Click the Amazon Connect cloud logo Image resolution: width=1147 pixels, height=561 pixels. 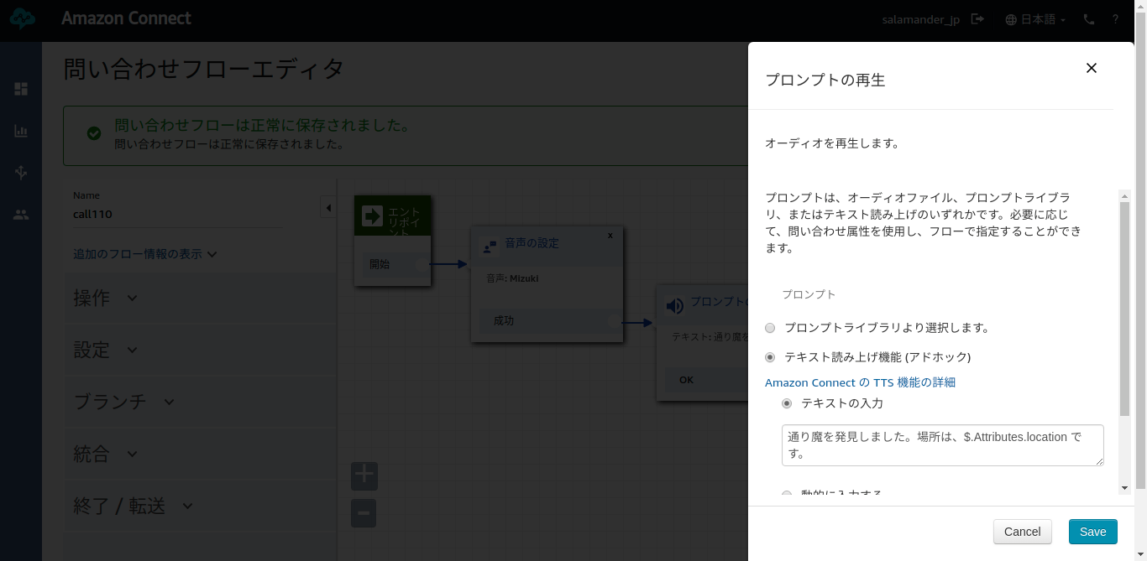22,18
